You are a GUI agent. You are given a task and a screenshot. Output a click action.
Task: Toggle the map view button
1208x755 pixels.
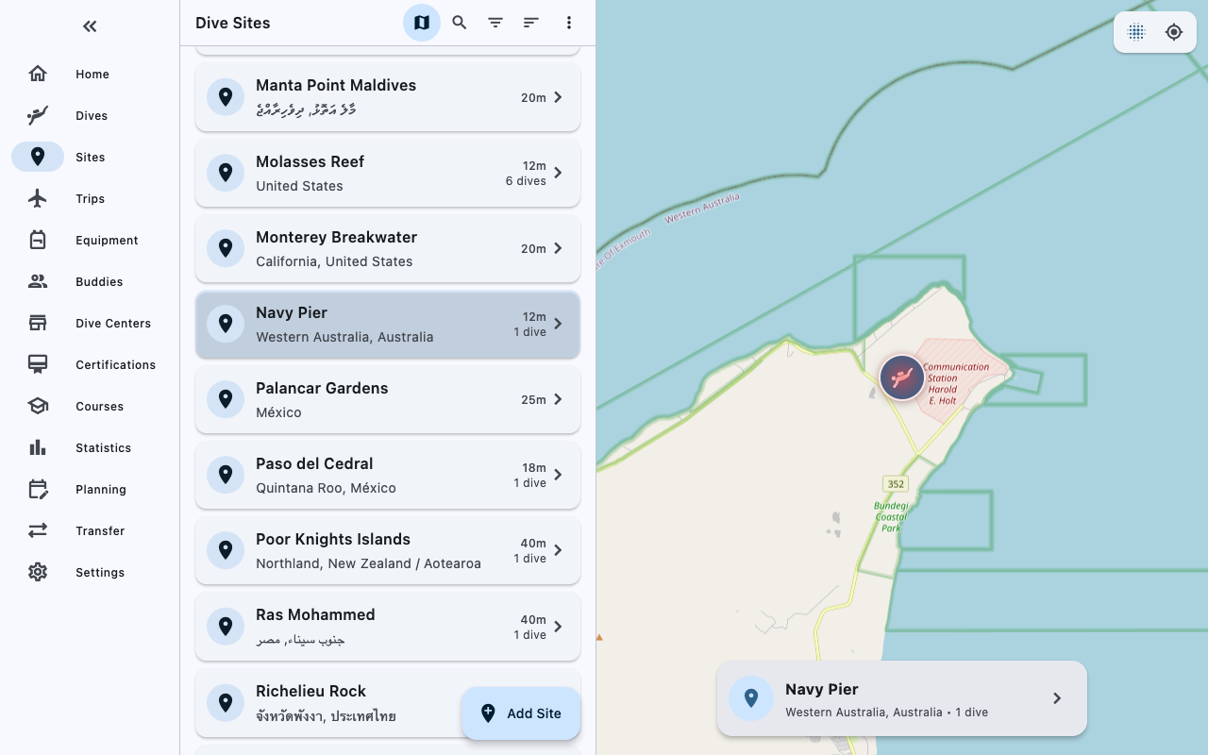(422, 23)
